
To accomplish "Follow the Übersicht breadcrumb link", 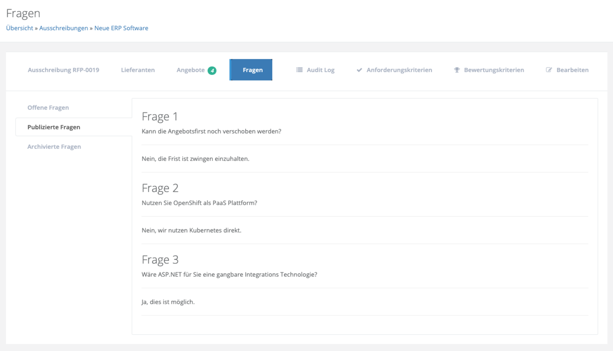I will pyautogui.click(x=20, y=28).
